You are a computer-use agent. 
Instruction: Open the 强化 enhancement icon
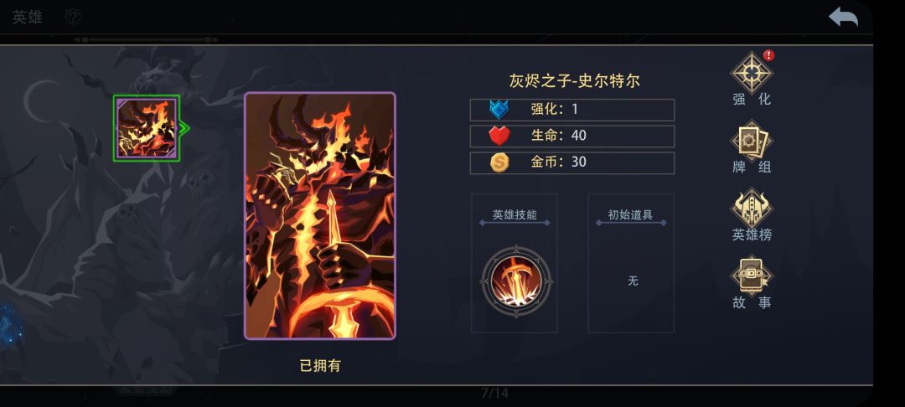tap(752, 73)
